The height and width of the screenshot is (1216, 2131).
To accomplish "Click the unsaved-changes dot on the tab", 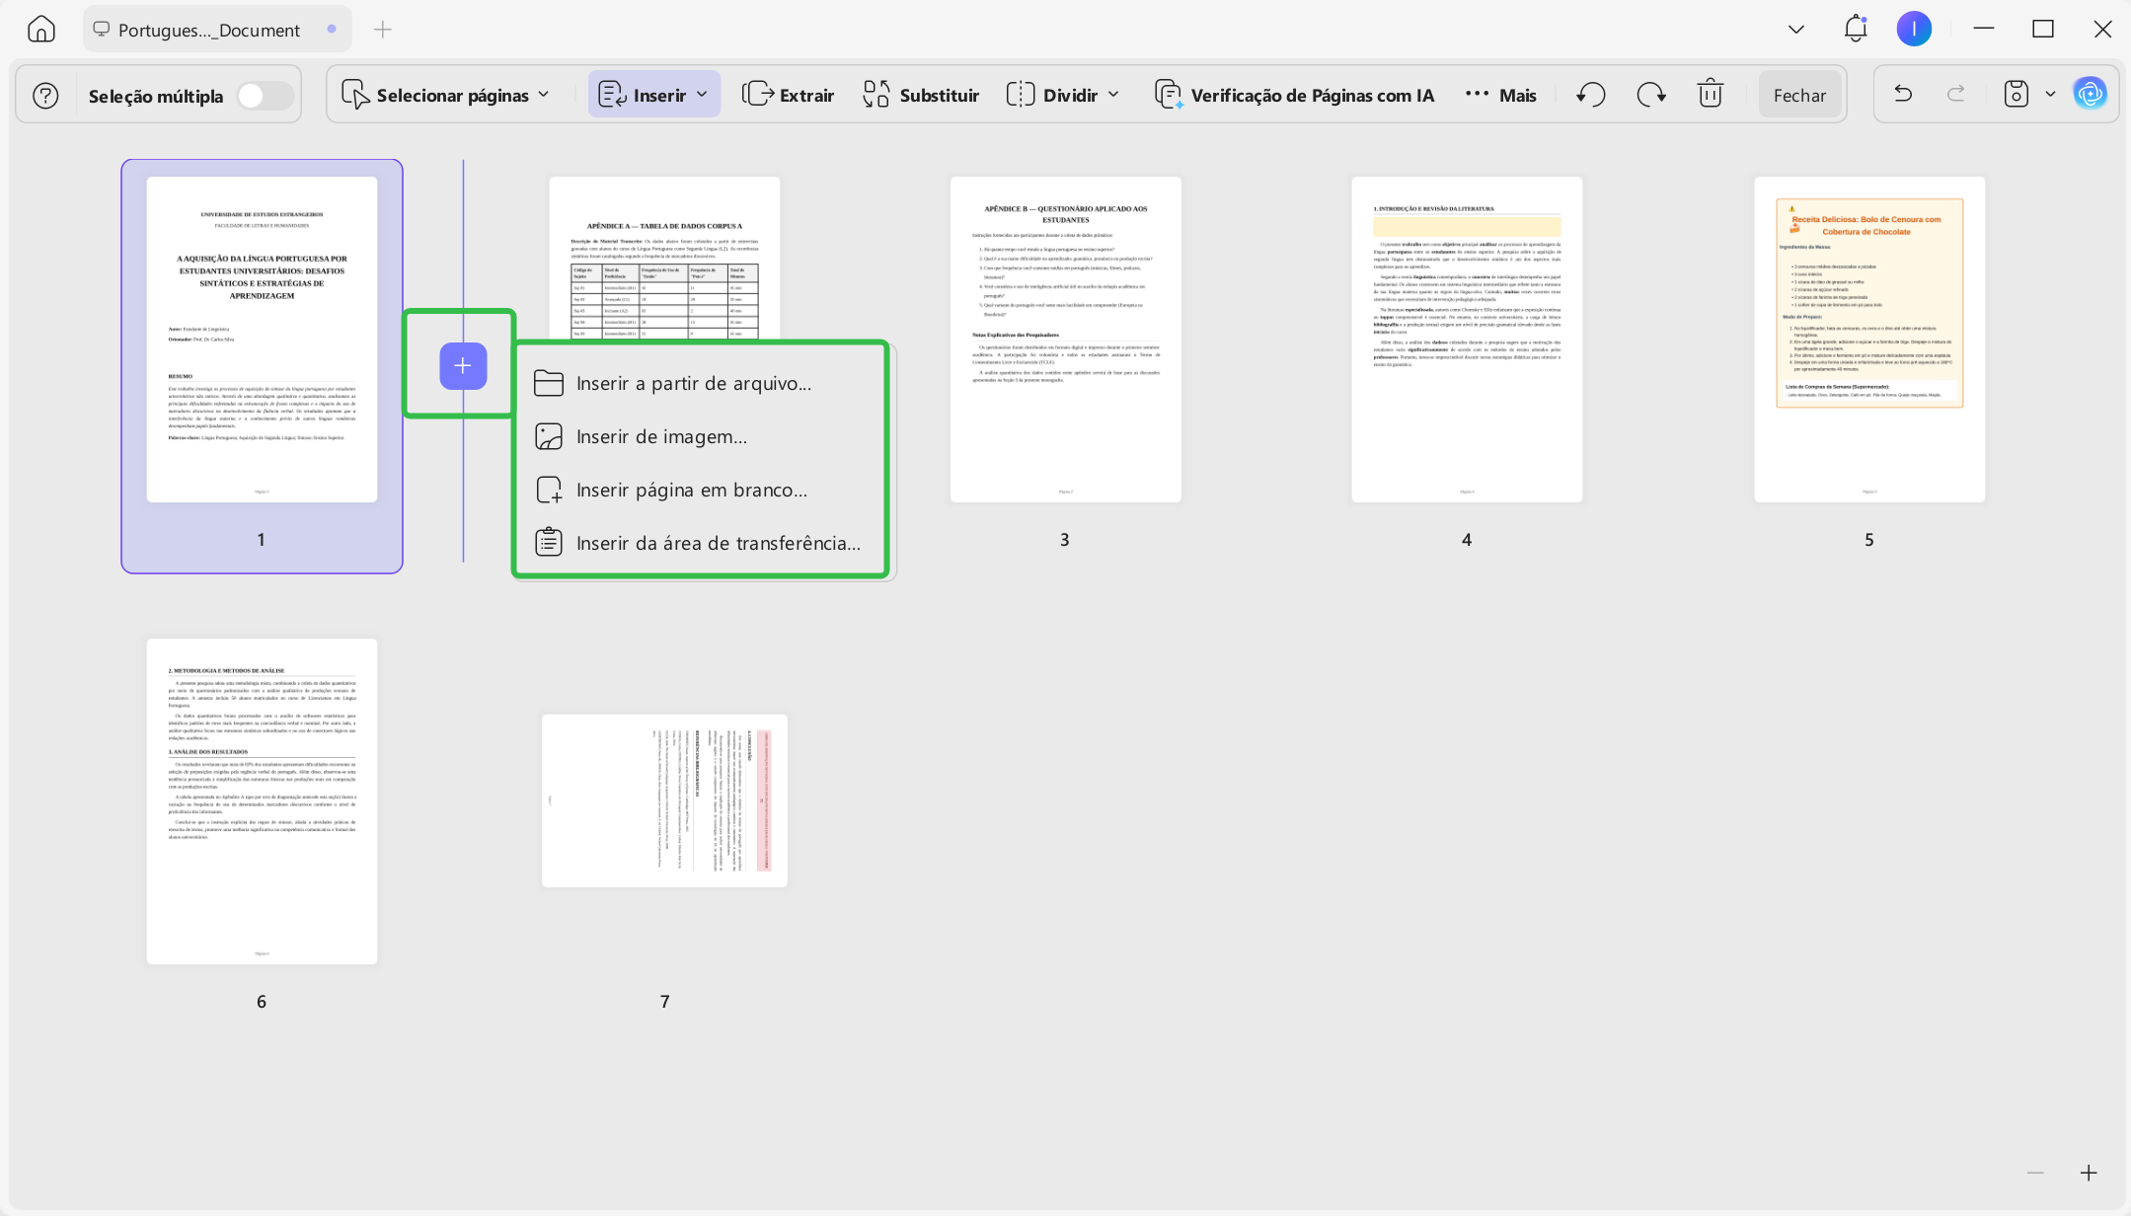I will pyautogui.click(x=332, y=30).
